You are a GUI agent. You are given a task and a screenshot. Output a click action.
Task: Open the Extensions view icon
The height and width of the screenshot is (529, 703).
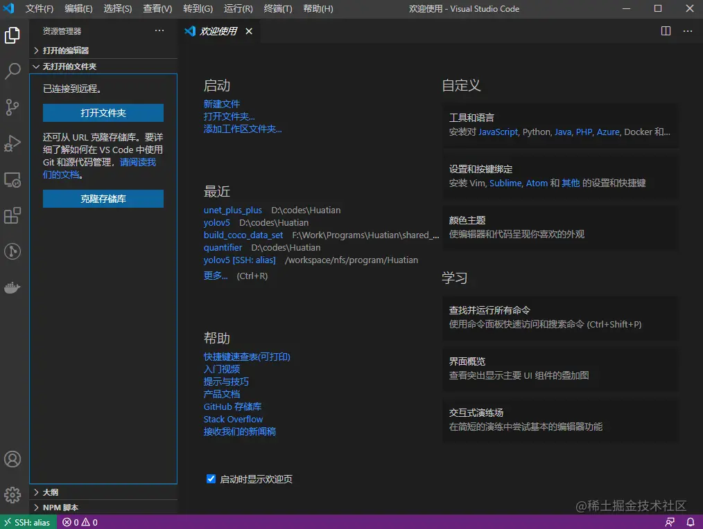(x=12, y=215)
